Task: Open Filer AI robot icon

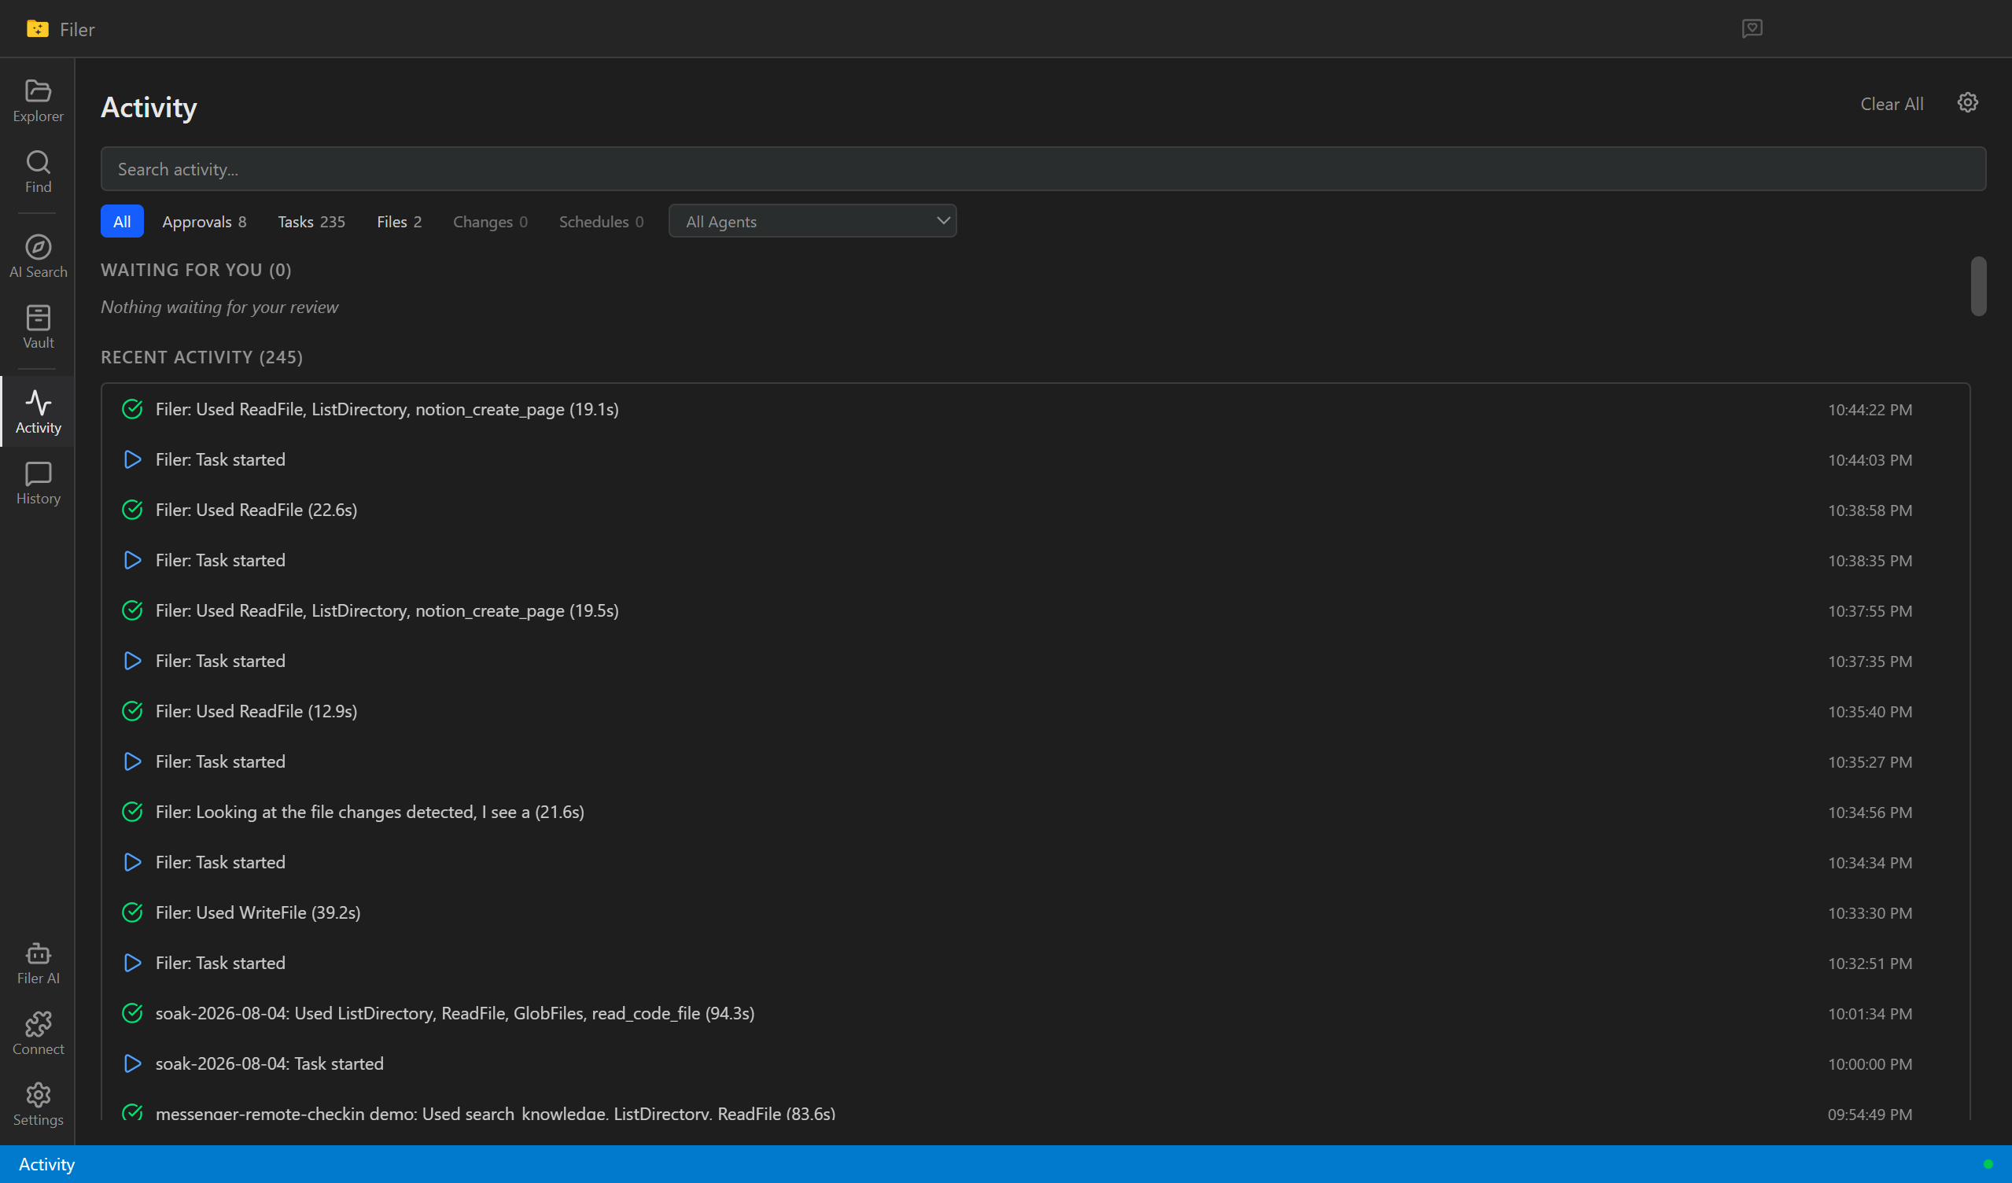Action: click(38, 964)
